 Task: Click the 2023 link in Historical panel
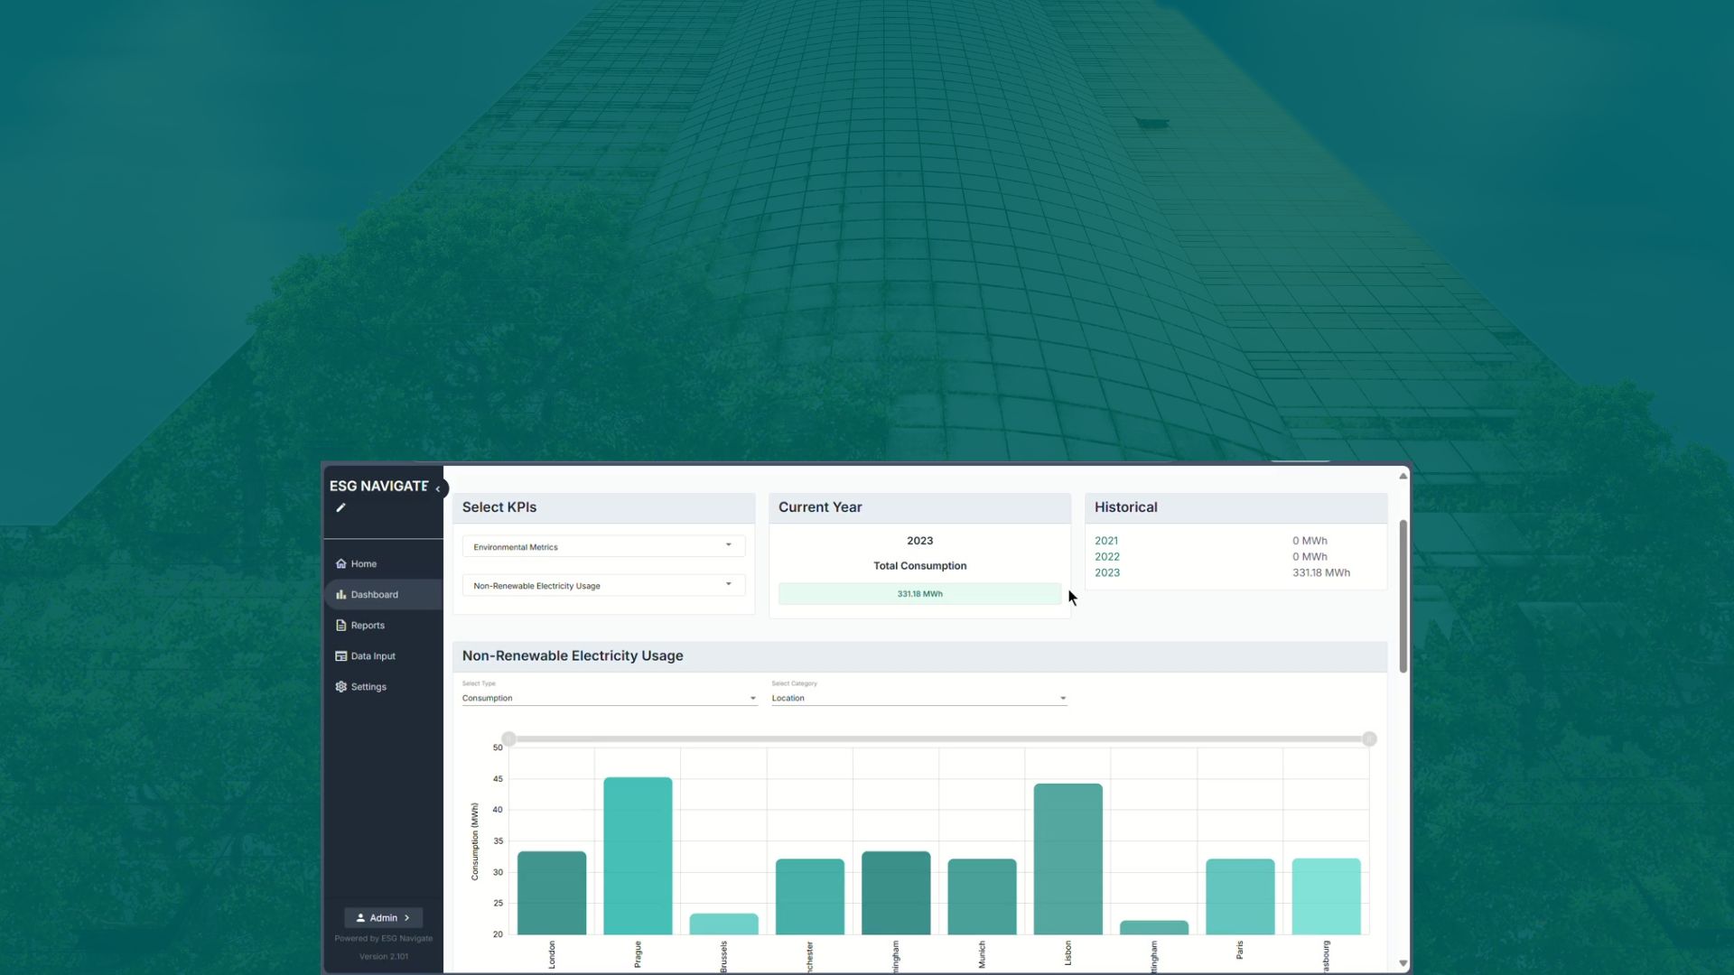(x=1106, y=572)
